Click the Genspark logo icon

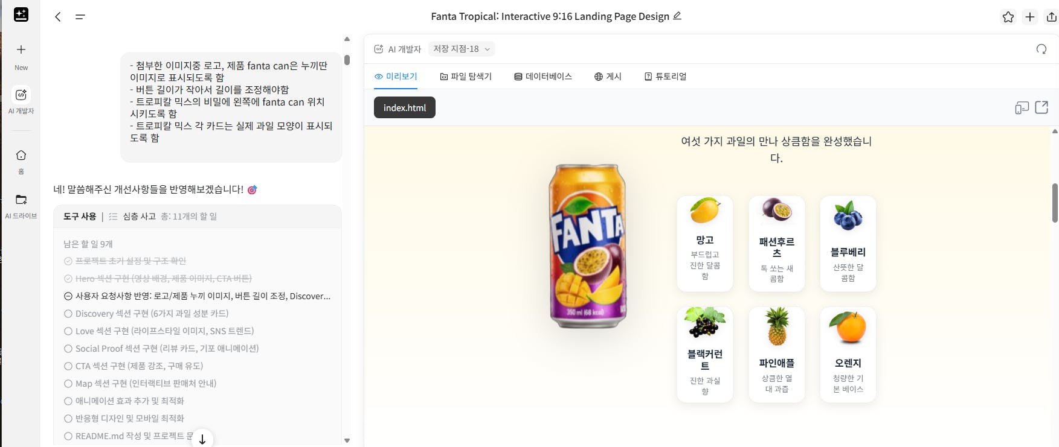coord(21,14)
